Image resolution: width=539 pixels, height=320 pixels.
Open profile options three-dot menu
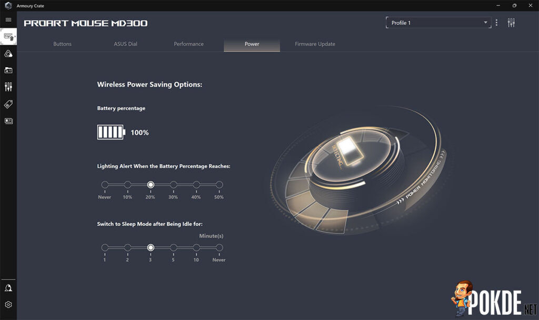[x=496, y=23]
